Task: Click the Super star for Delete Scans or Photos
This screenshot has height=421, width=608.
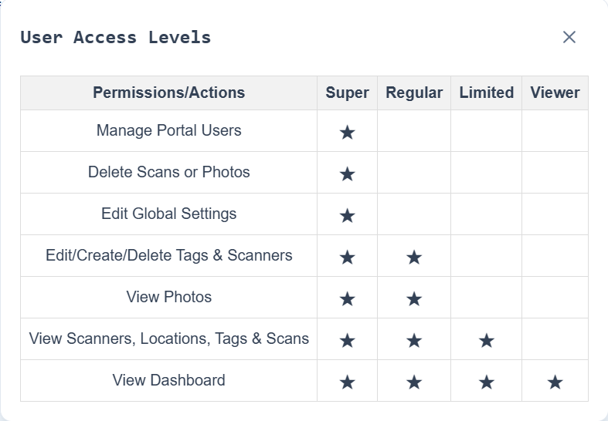Action: click(347, 173)
